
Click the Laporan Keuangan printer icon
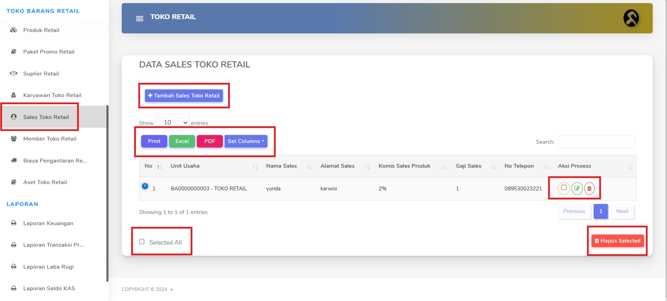(14, 223)
